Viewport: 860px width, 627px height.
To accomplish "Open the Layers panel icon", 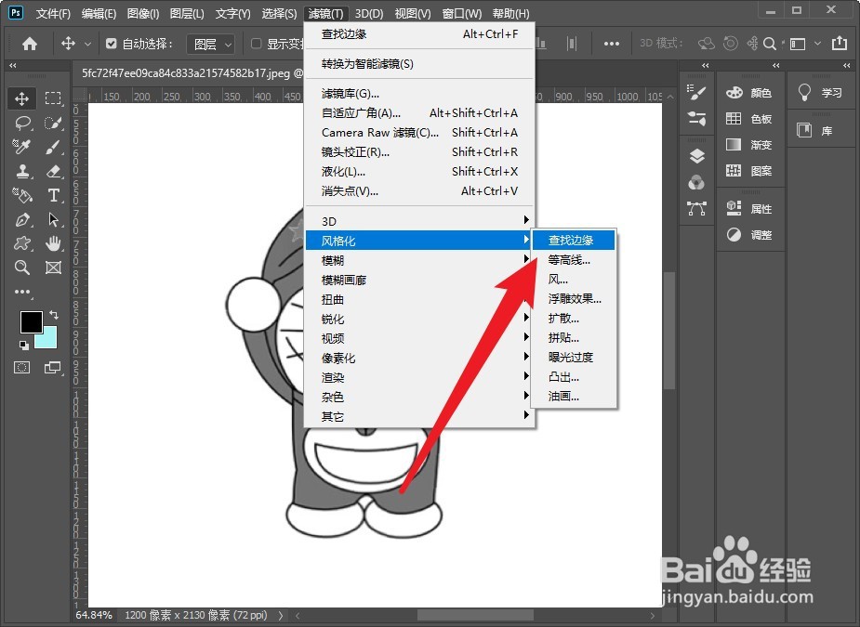I will tap(696, 157).
